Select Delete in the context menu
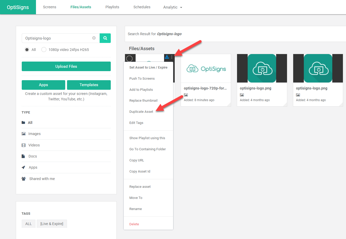346x239 pixels. pos(134,224)
